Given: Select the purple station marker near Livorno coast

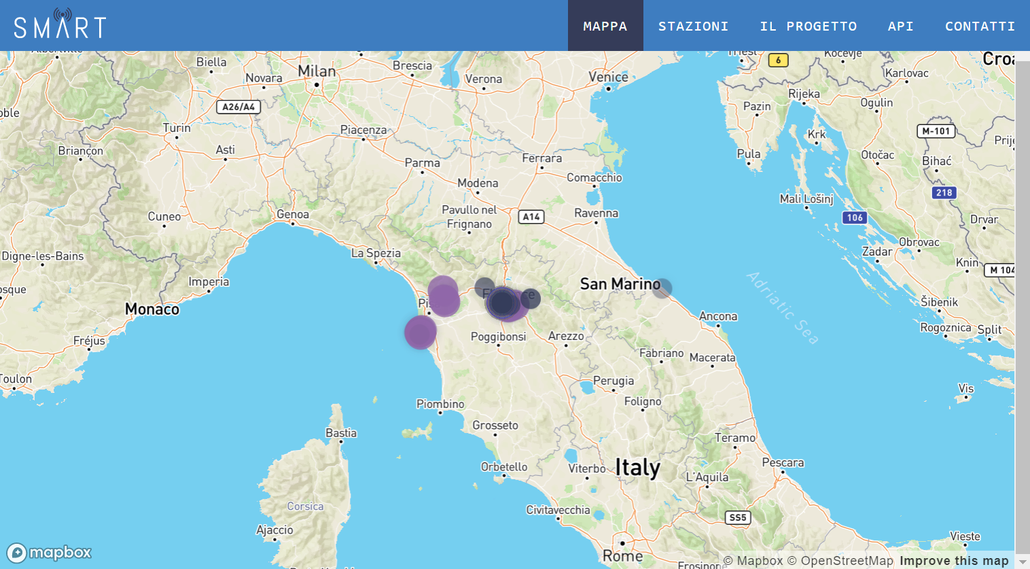Looking at the screenshot, I should pyautogui.click(x=421, y=332).
